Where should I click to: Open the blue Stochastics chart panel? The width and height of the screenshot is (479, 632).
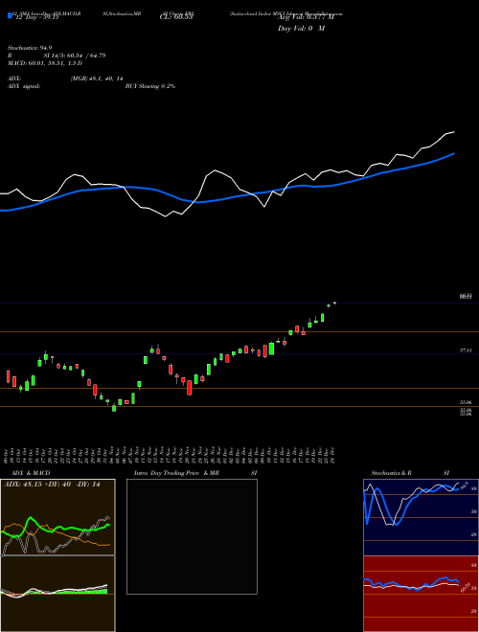point(421,517)
